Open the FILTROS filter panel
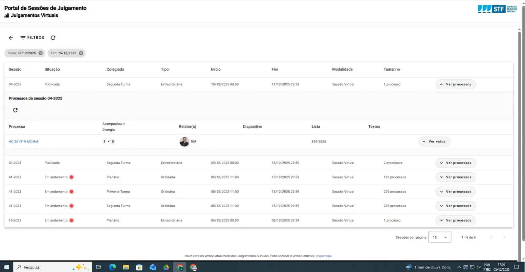 point(32,38)
